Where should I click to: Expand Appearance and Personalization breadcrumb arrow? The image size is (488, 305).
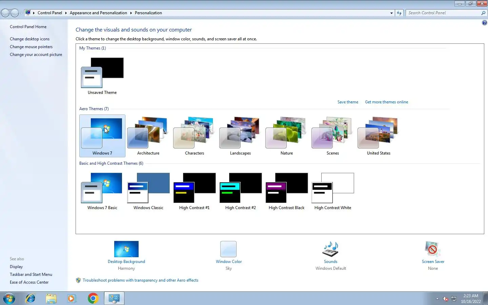tap(131, 13)
